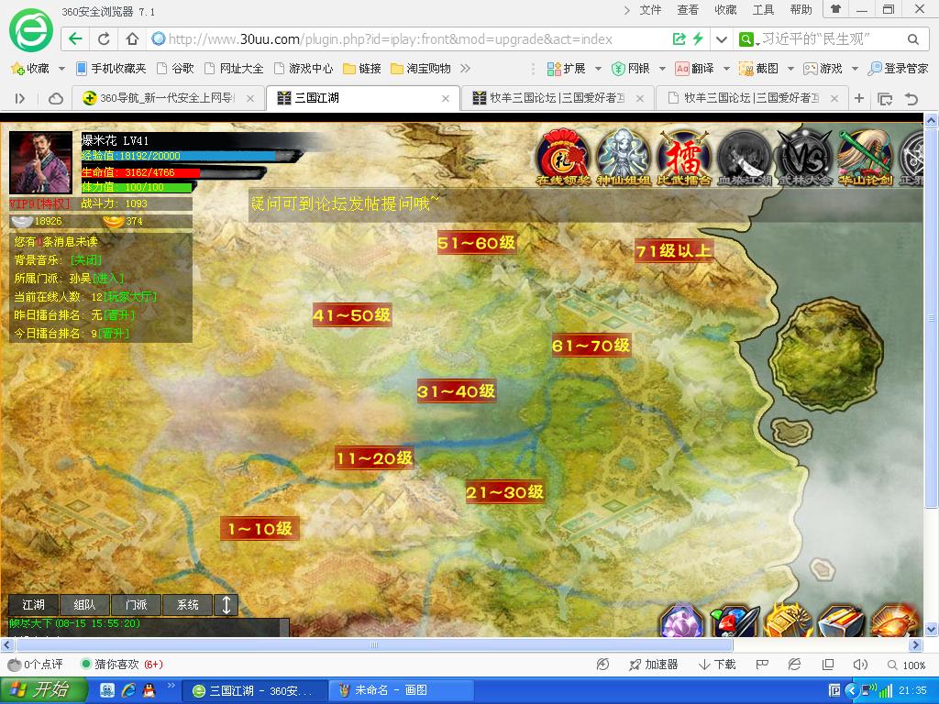Select the 系统 system tab
This screenshot has height=704, width=939.
(187, 605)
